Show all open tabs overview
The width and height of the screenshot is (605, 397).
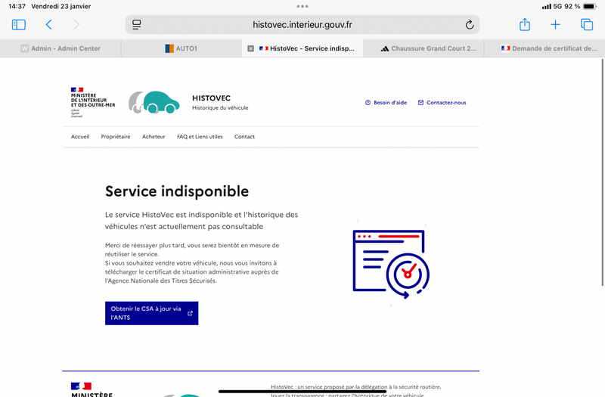click(x=587, y=25)
